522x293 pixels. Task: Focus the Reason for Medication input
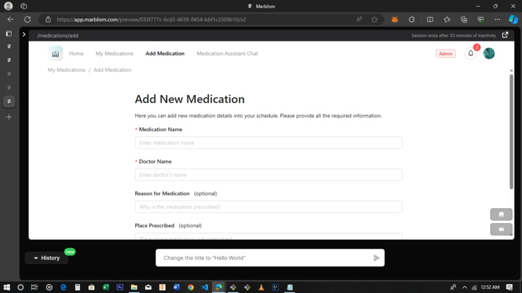268,207
